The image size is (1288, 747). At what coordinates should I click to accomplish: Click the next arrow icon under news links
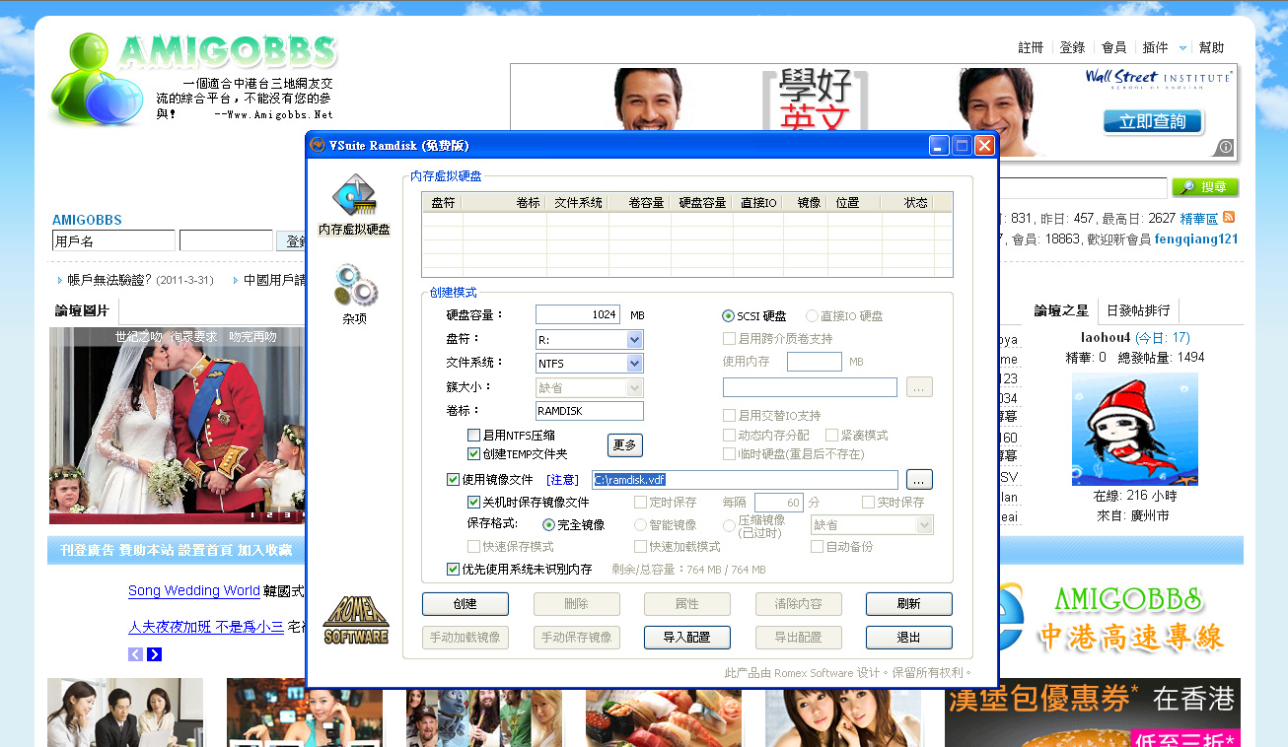tap(155, 654)
